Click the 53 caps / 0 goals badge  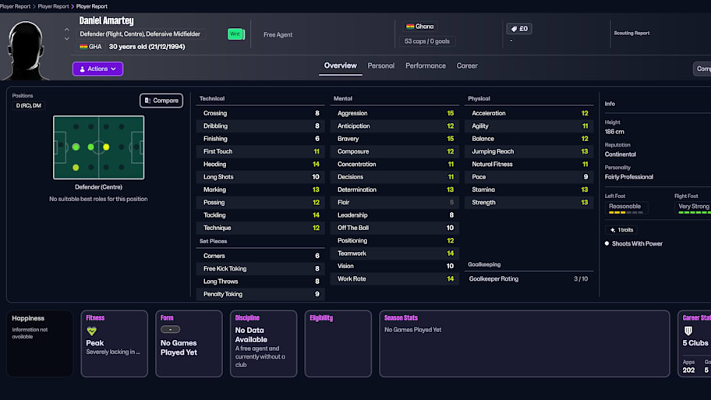click(x=426, y=41)
